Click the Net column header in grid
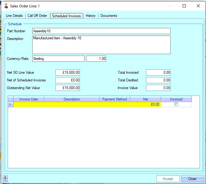The image size is (206, 184). click(x=145, y=99)
